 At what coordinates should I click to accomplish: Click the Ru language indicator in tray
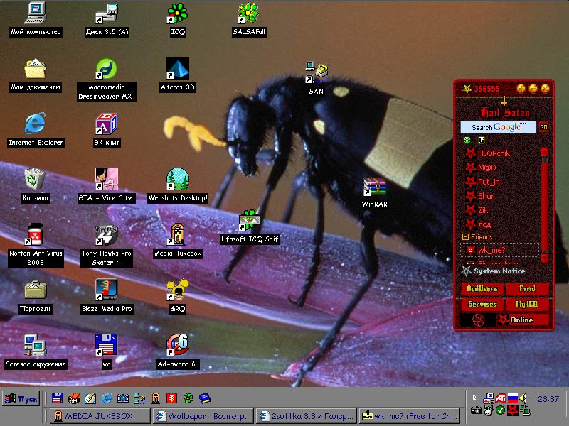pos(476,398)
